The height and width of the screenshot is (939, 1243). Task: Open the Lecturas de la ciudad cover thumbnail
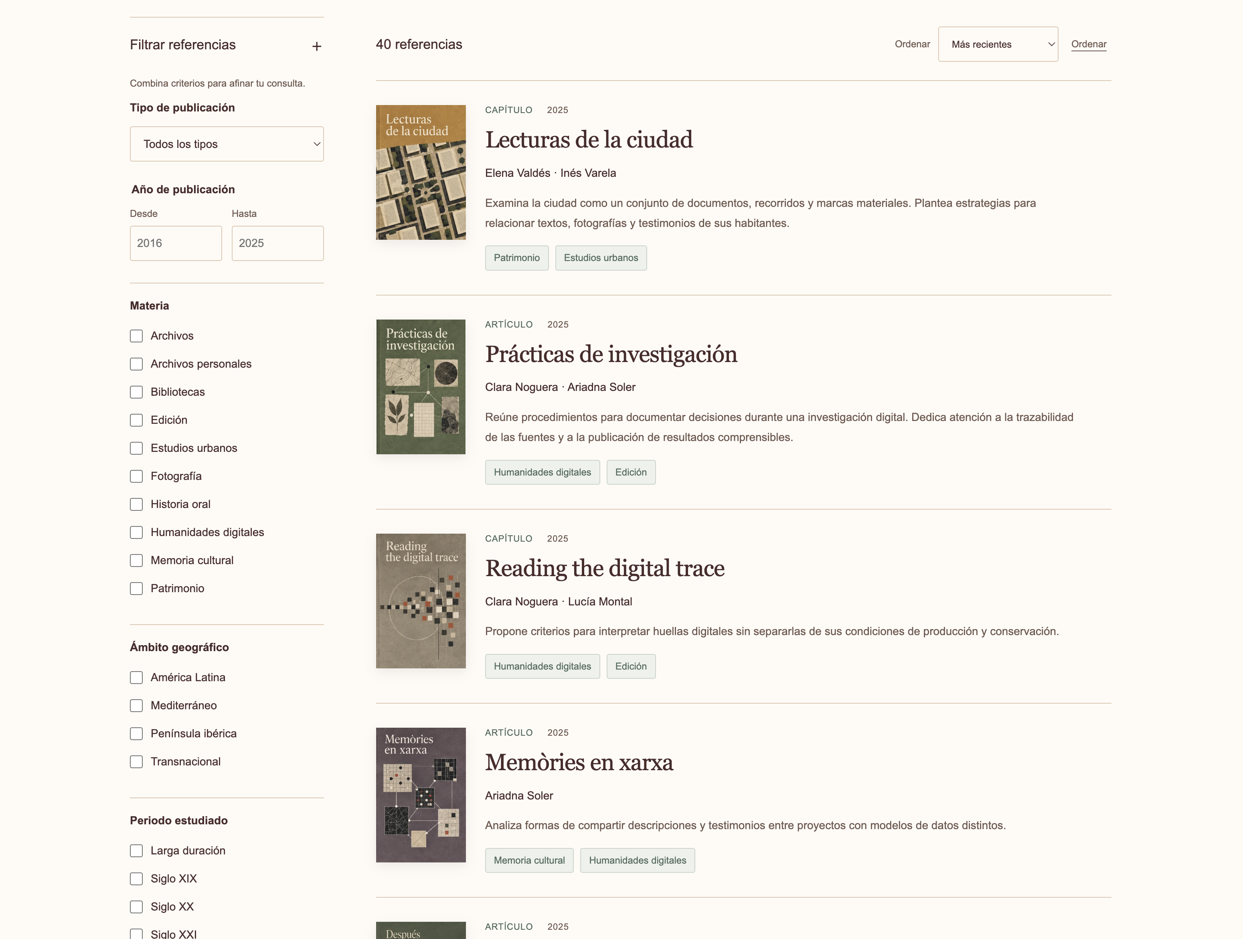pyautogui.click(x=421, y=172)
